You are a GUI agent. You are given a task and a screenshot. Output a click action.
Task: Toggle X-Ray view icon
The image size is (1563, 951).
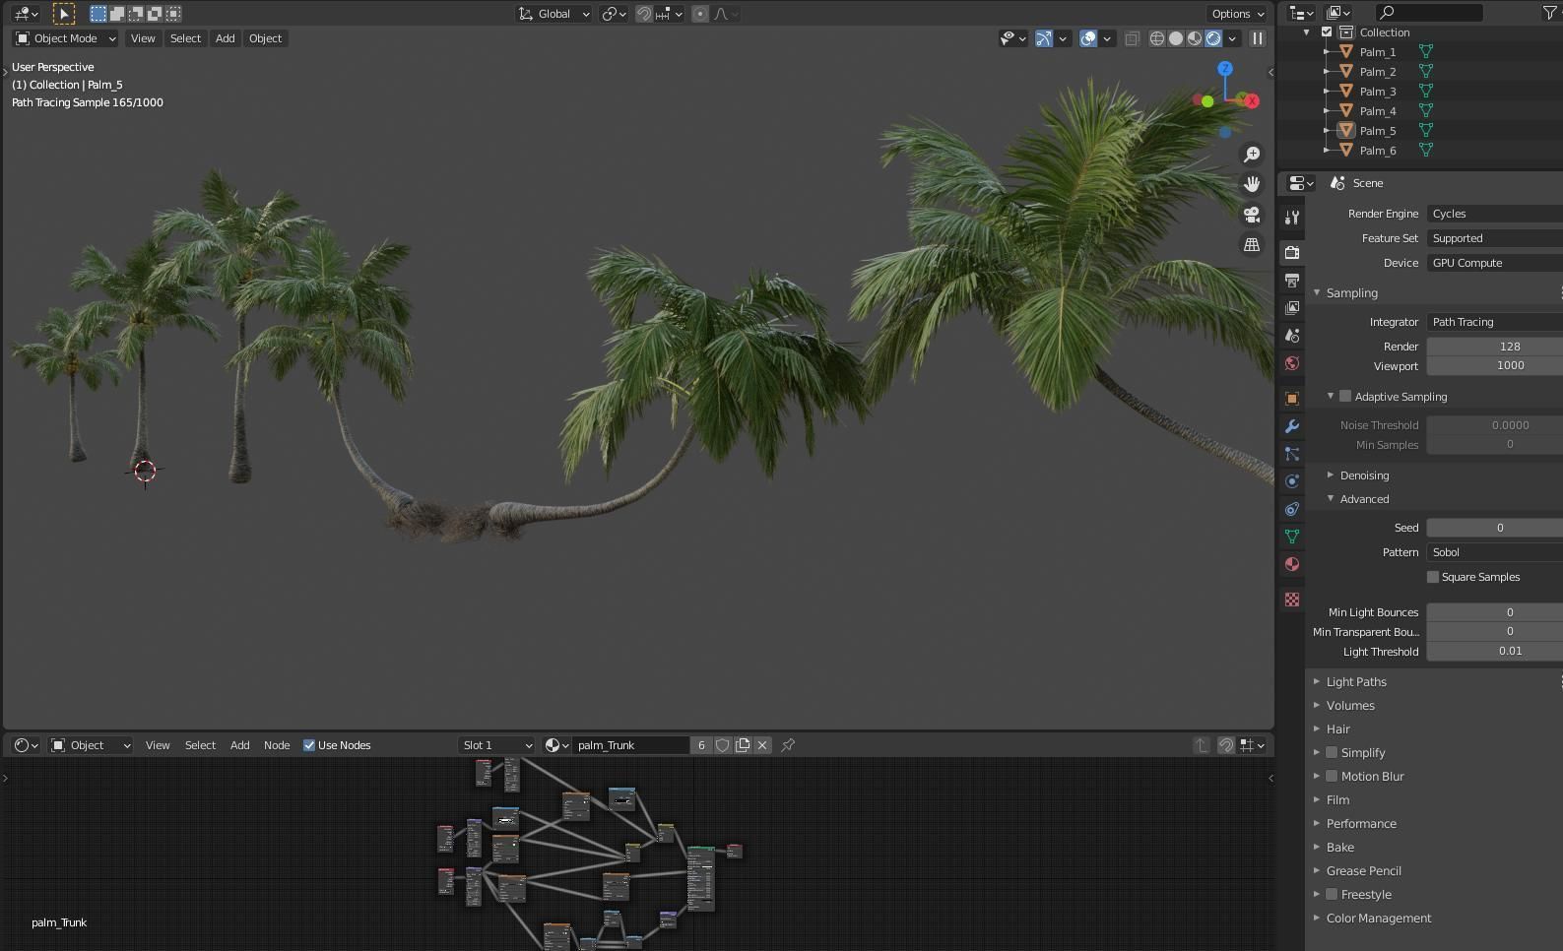[x=1132, y=38]
